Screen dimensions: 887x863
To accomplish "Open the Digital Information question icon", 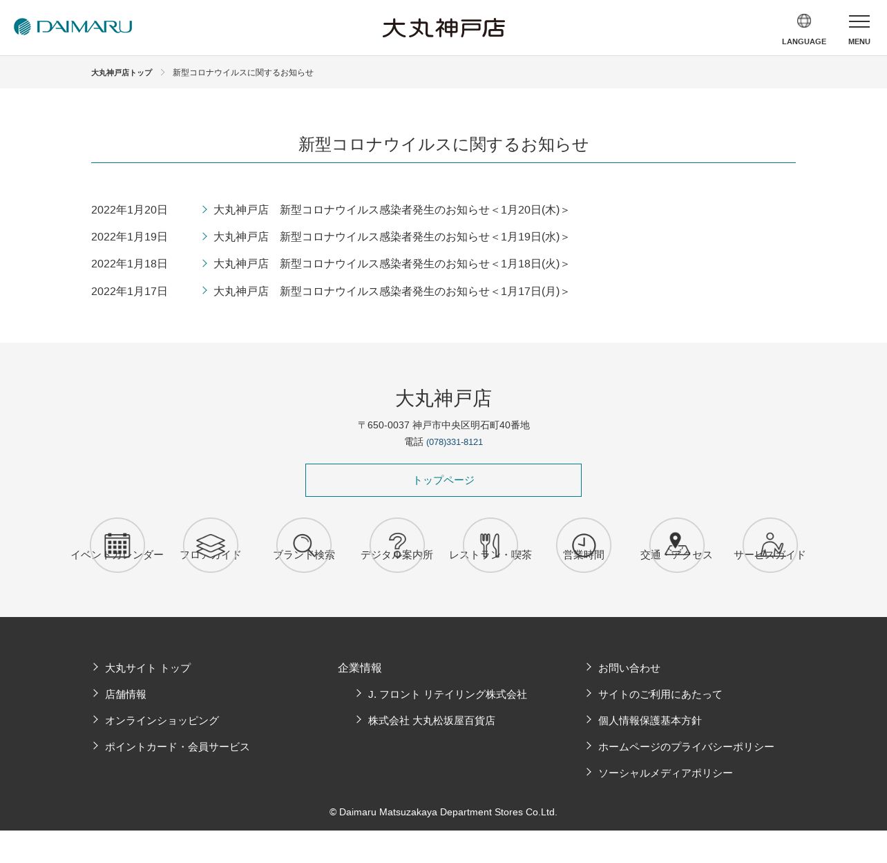I will pos(397,545).
